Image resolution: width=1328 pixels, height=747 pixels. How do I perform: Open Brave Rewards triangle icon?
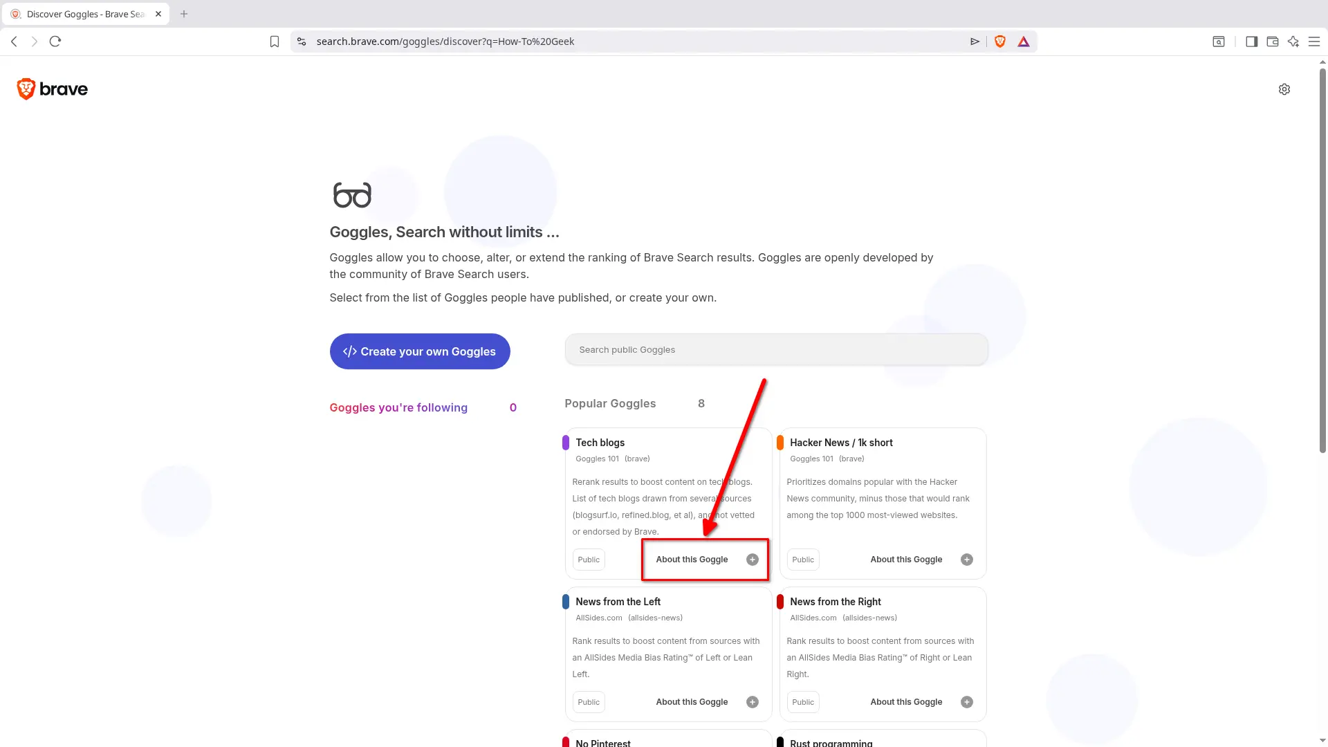1024,41
